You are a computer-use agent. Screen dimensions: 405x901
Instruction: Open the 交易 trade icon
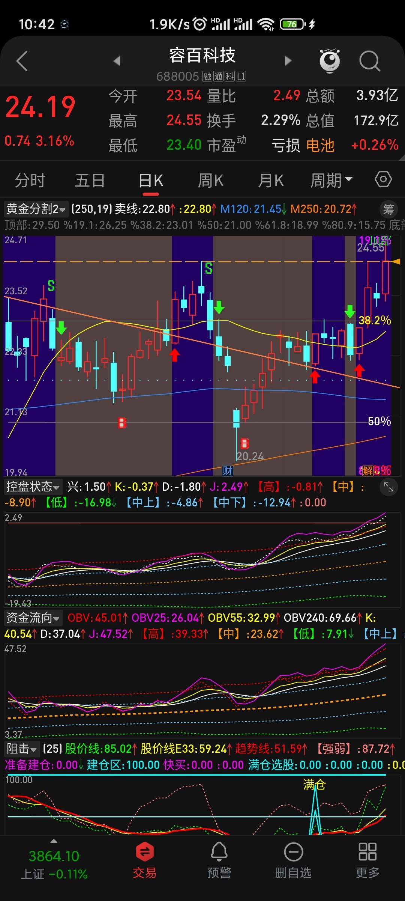(145, 860)
